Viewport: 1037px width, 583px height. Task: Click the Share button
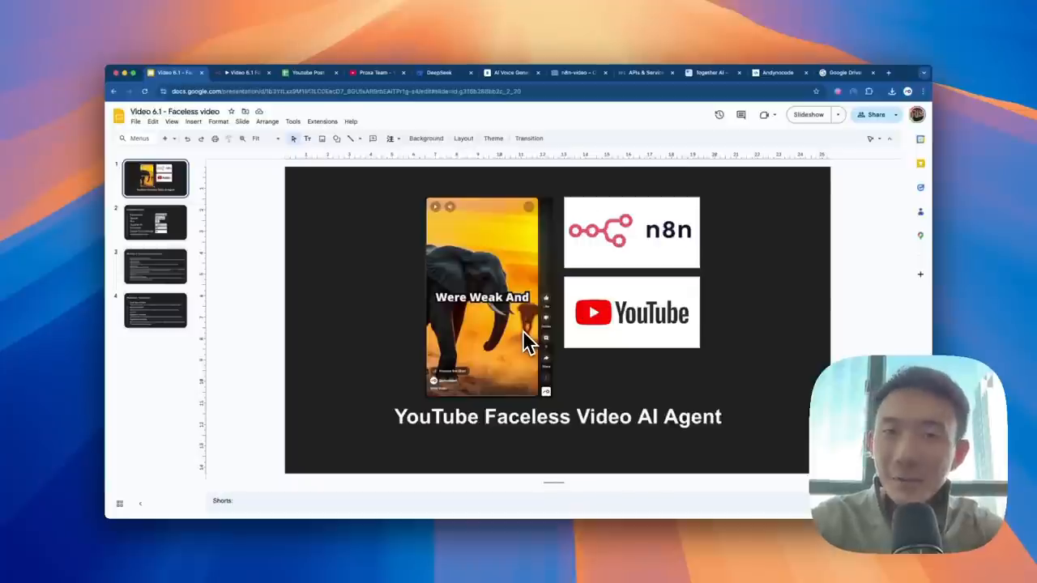(872, 115)
